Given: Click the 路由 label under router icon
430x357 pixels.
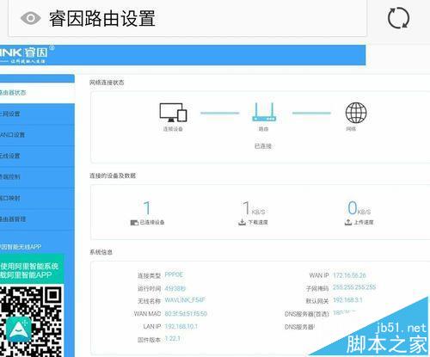Looking at the screenshot, I should [263, 129].
